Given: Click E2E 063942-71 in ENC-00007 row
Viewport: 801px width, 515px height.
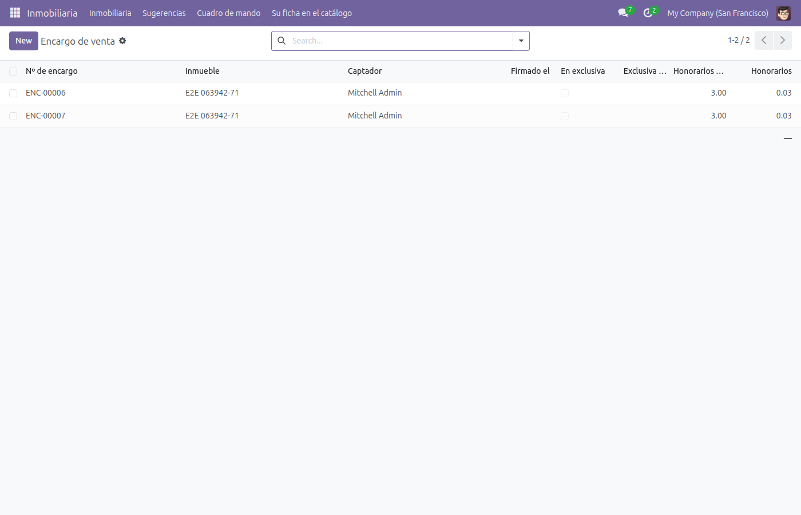Looking at the screenshot, I should [x=212, y=116].
